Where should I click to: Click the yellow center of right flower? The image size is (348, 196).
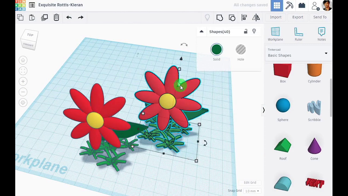167,101
